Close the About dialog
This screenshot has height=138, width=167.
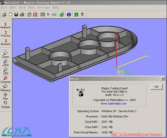[x=163, y=79]
